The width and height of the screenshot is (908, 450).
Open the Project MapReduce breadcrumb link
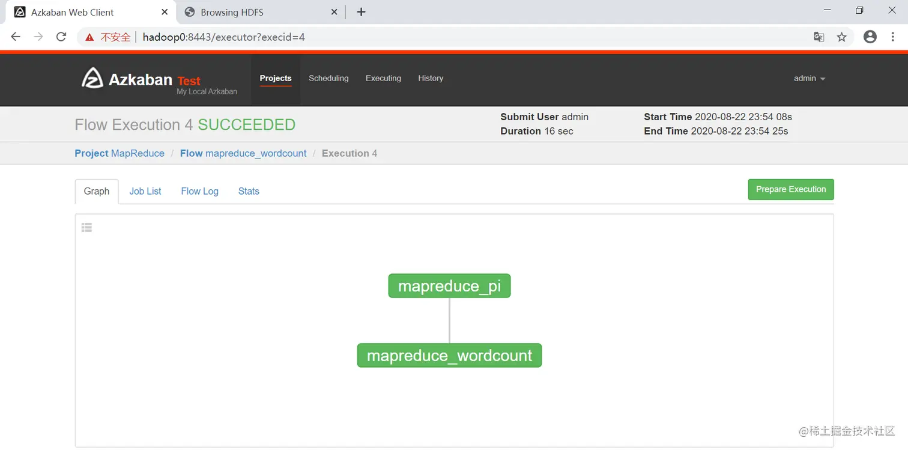point(120,153)
